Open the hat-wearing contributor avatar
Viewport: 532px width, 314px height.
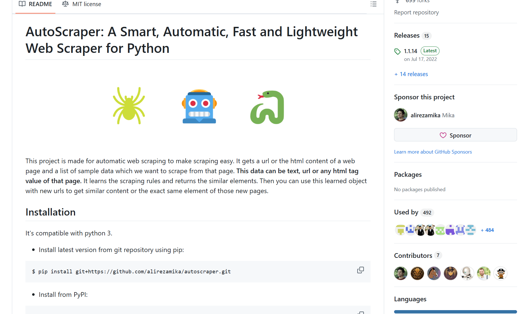coord(450,273)
